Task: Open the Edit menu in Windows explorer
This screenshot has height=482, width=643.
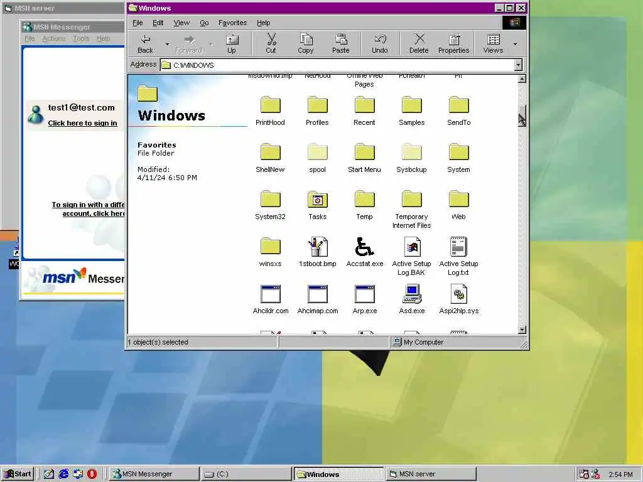Action: (x=158, y=23)
